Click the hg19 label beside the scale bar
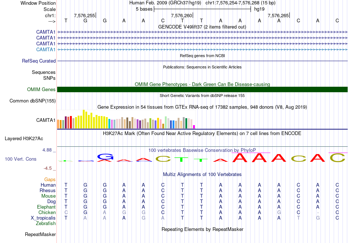The height and width of the screenshot is (243, 348). pyautogui.click(x=259, y=9)
